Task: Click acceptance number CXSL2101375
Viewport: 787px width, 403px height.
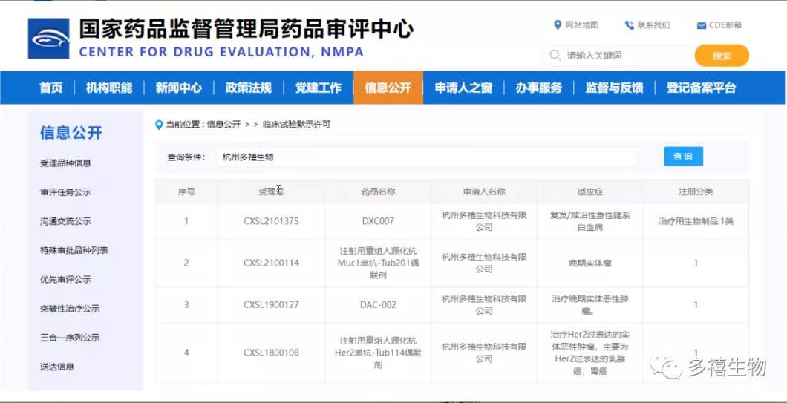Action: coord(271,221)
